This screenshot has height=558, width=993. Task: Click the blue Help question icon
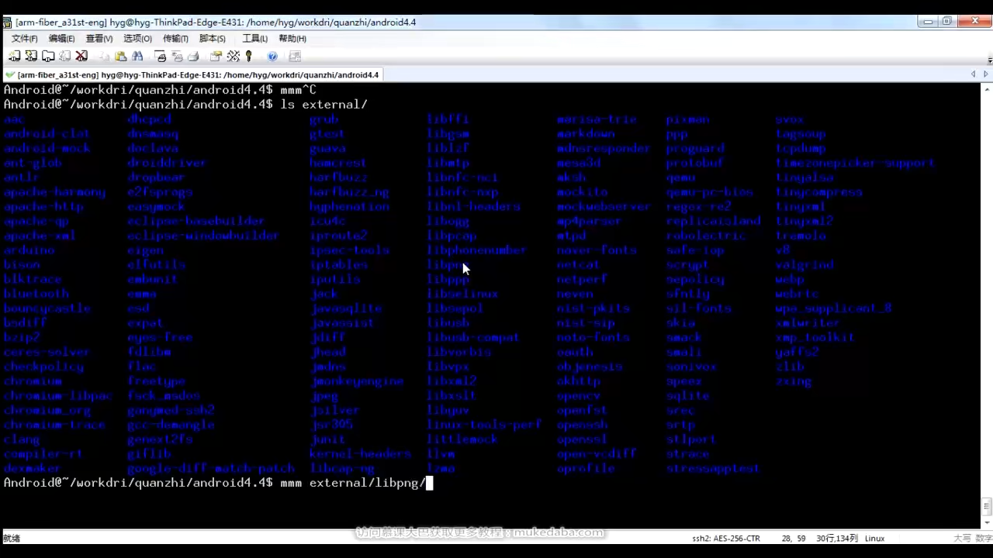(272, 57)
